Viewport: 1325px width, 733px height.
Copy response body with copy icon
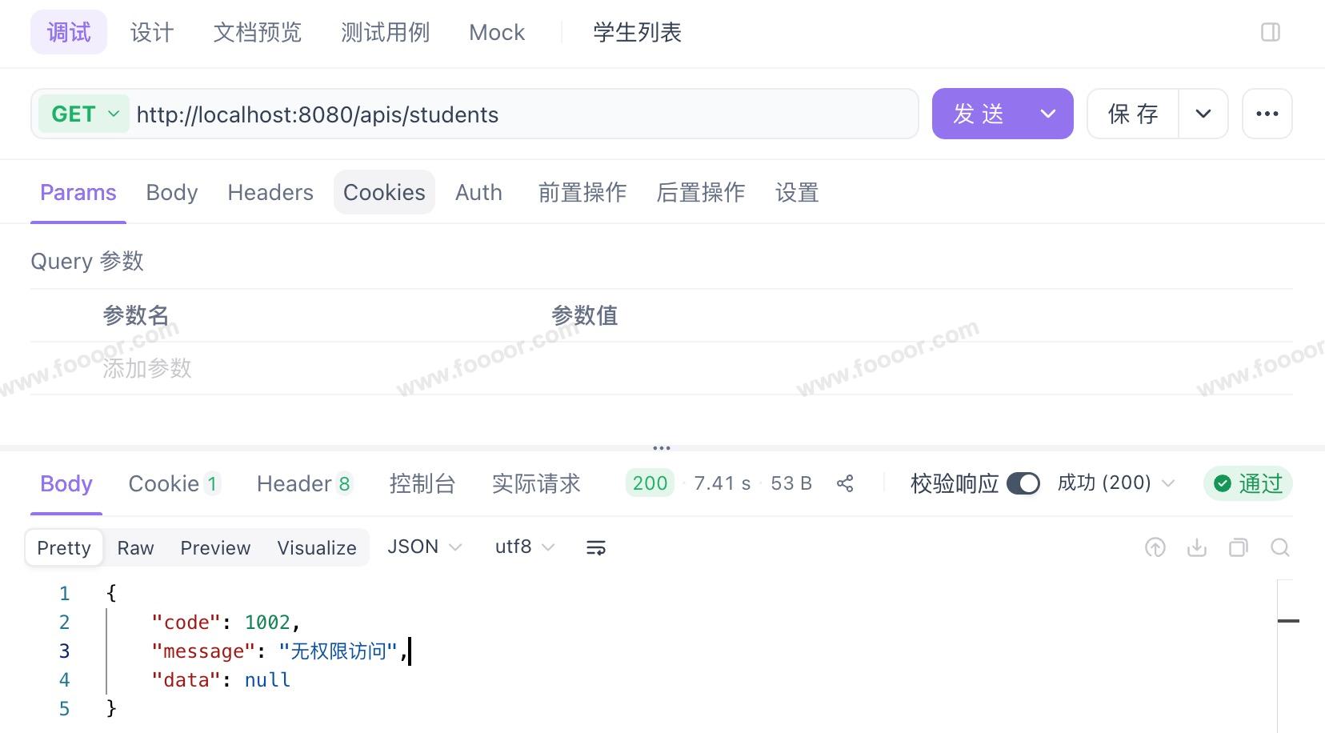pyautogui.click(x=1239, y=547)
